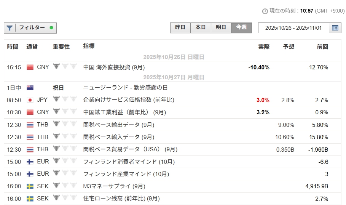Image resolution: width=346 pixels, height=205 pixels.
Task: Select the 明日 tab
Action: pyautogui.click(x=221, y=27)
